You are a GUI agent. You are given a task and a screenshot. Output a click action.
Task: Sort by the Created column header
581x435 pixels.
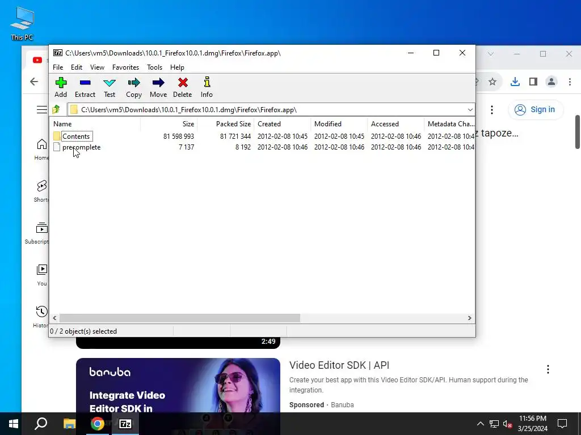point(283,124)
